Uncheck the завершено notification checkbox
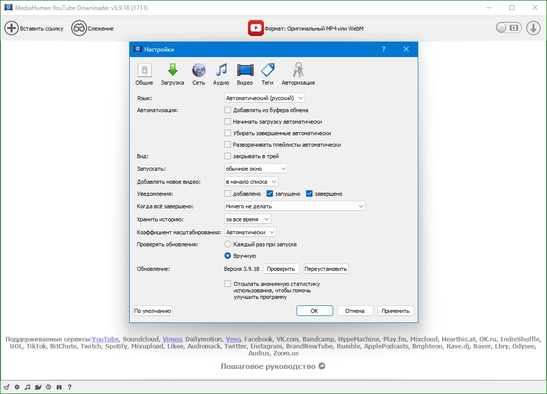This screenshot has width=547, height=394. pos(309,194)
